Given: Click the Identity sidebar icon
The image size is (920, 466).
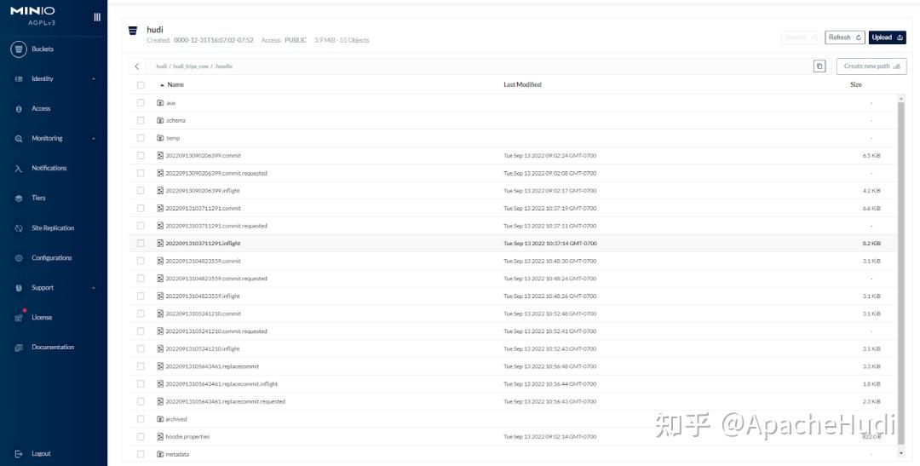Looking at the screenshot, I should coord(19,78).
